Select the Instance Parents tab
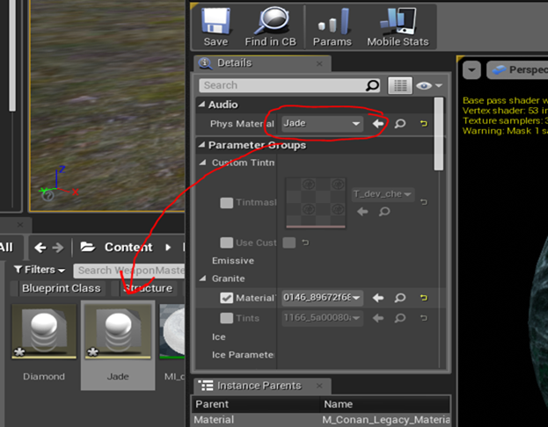The height and width of the screenshot is (427, 548). [x=260, y=386]
